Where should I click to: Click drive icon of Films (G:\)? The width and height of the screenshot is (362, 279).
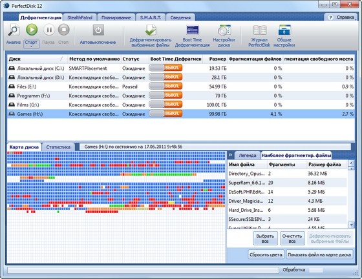(12, 105)
